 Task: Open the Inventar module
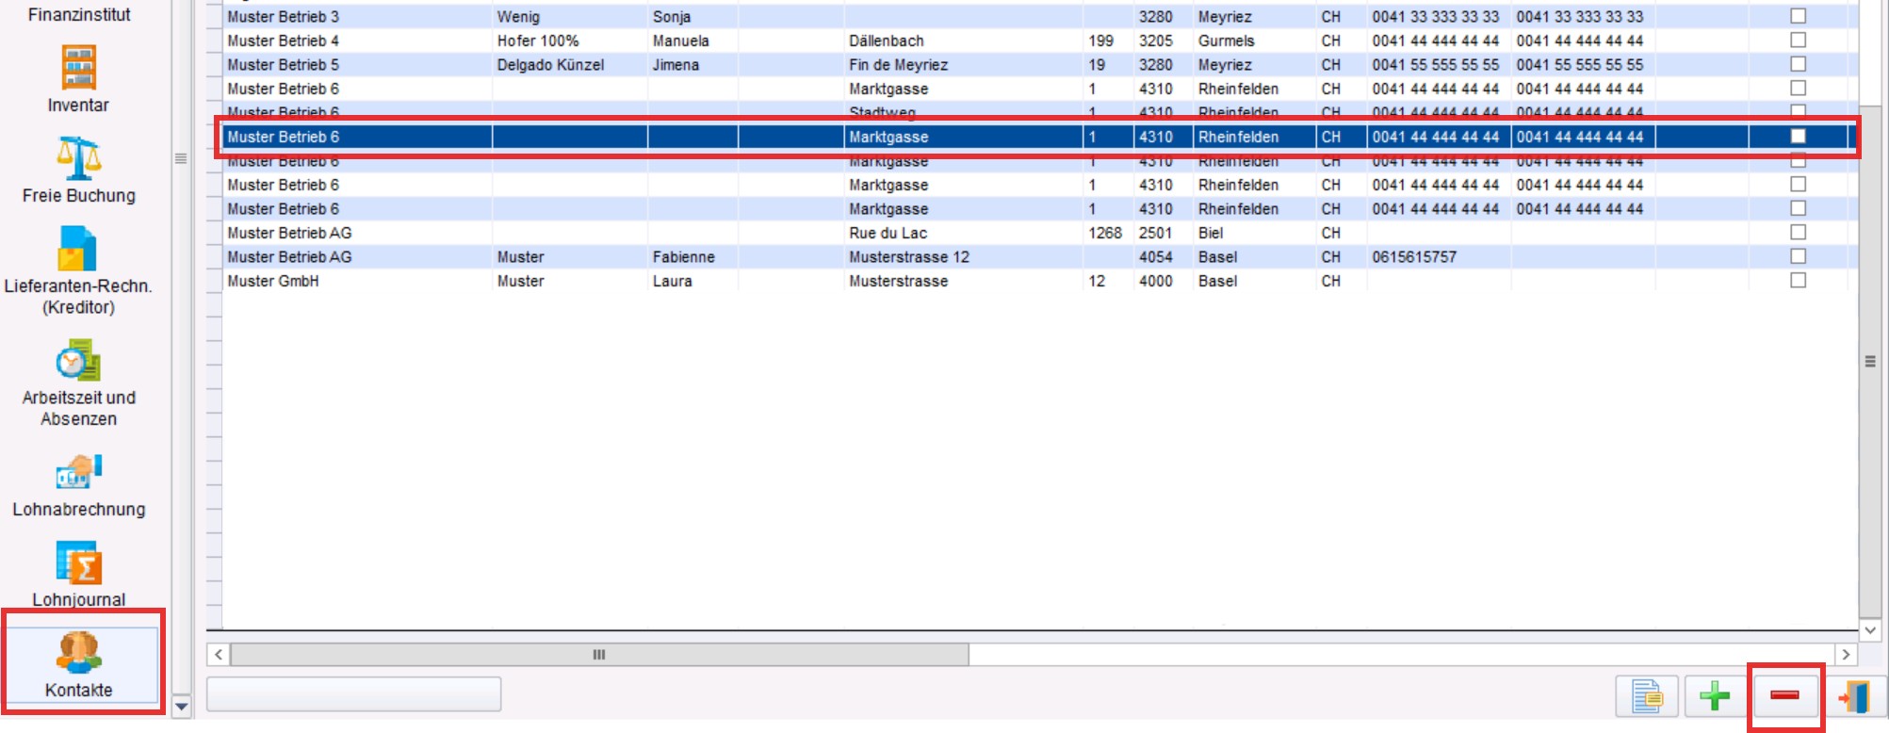(x=78, y=79)
